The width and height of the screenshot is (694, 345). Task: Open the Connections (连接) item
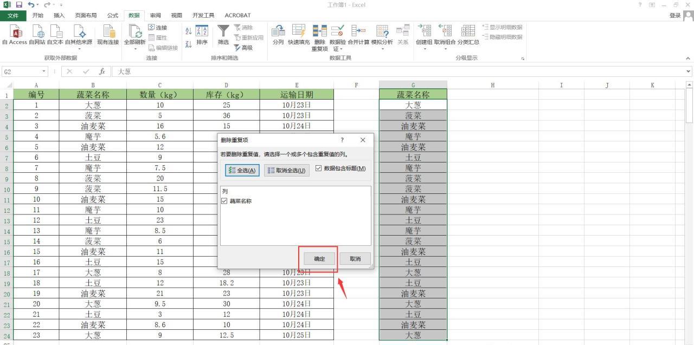[158, 28]
